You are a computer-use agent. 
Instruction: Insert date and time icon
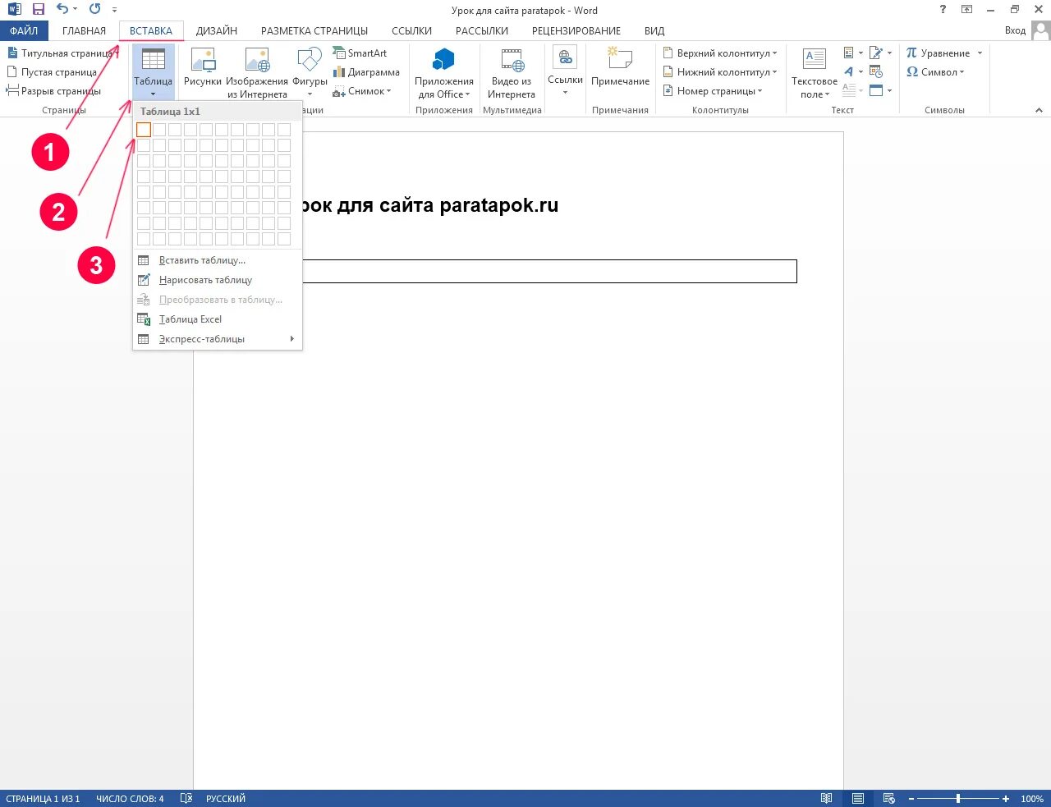coord(876,71)
